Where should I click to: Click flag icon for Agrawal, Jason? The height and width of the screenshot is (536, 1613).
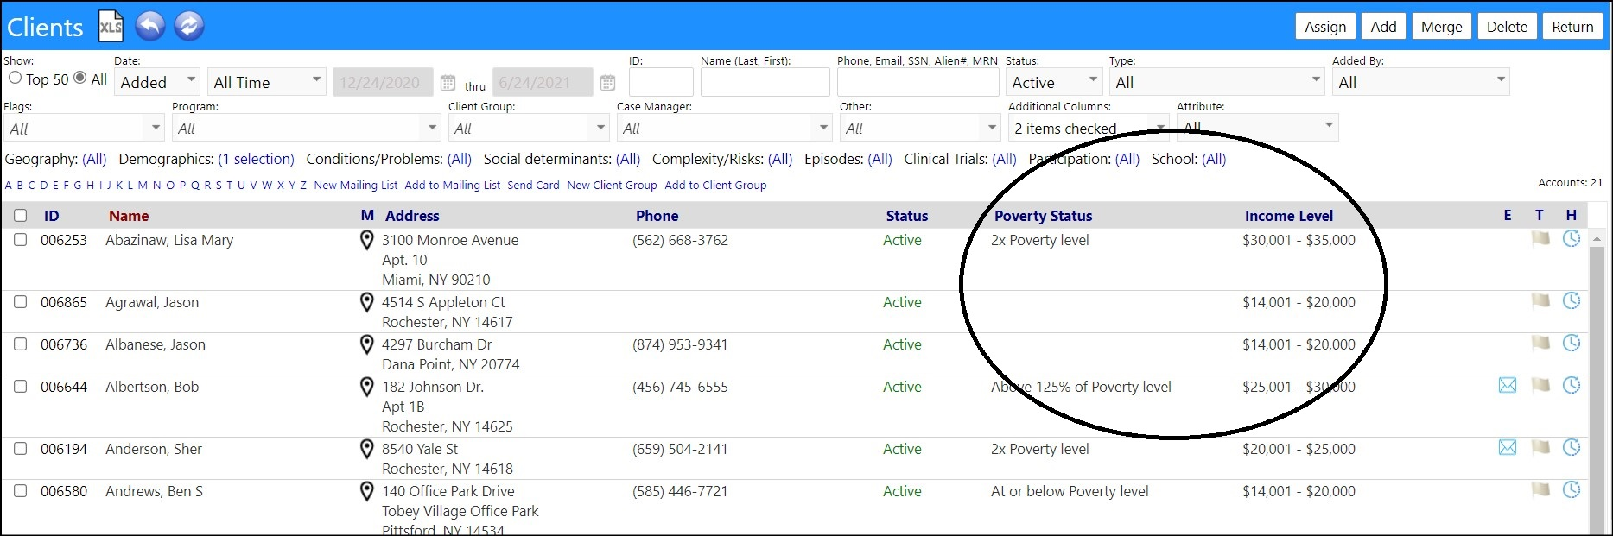[1540, 301]
